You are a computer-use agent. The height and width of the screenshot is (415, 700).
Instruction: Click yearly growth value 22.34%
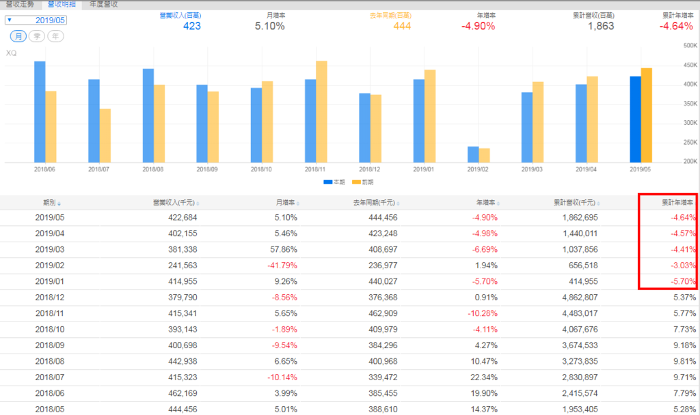(484, 377)
